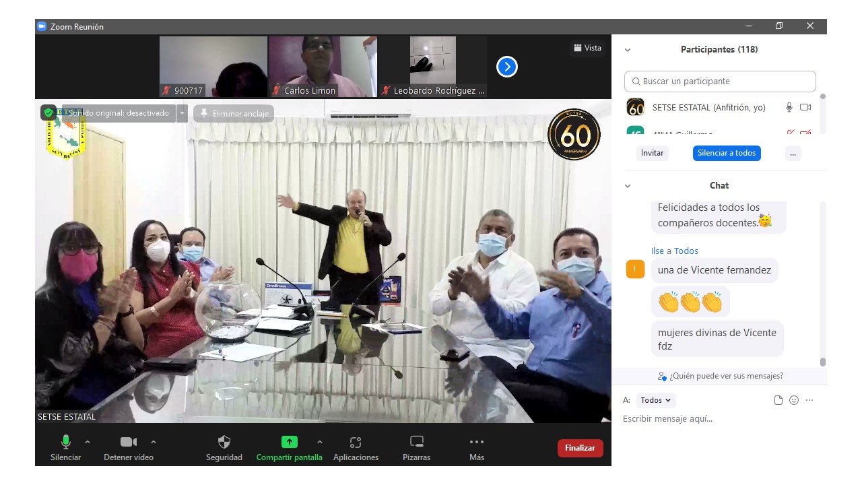The width and height of the screenshot is (862, 485).
Task: Toggle SETSE ESTATAL camera icon in list
Action: (805, 107)
